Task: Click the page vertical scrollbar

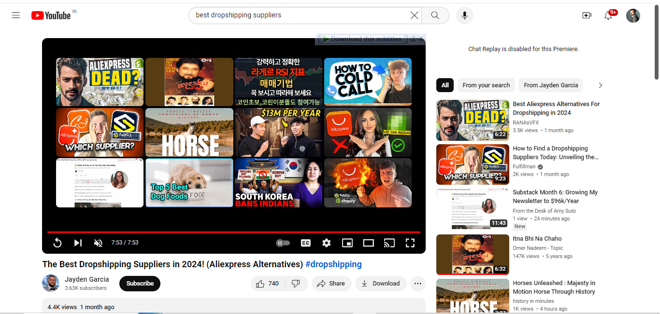Action: [x=657, y=43]
